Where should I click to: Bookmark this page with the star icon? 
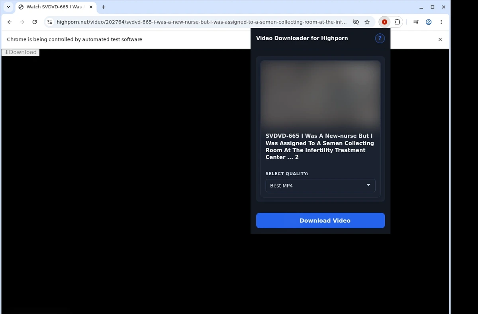pyautogui.click(x=367, y=22)
